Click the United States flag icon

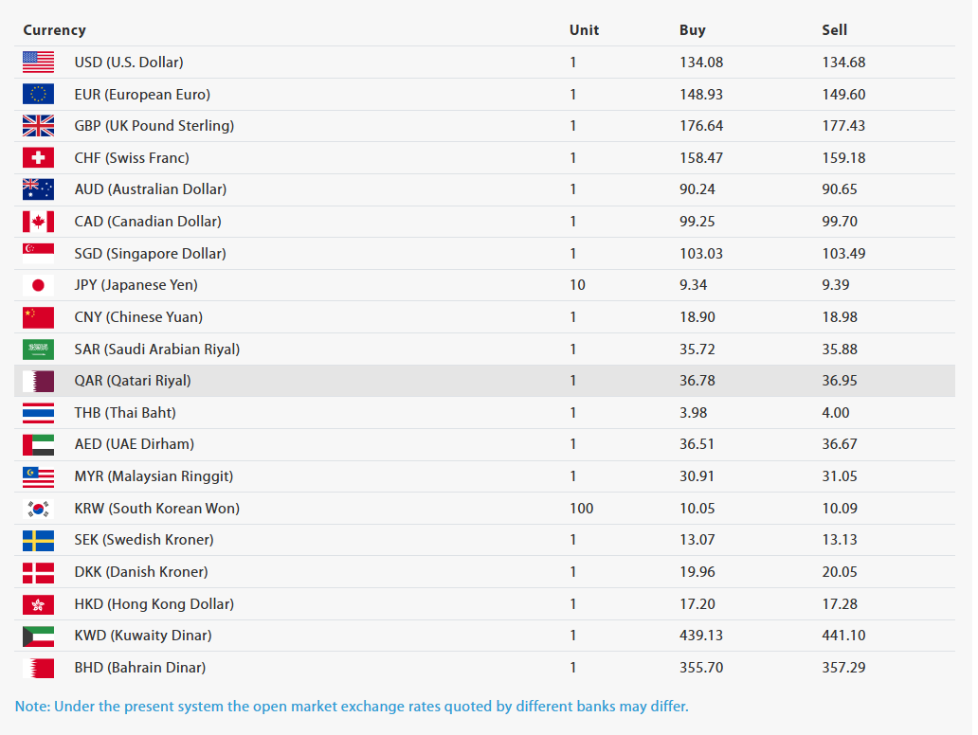tap(38, 63)
